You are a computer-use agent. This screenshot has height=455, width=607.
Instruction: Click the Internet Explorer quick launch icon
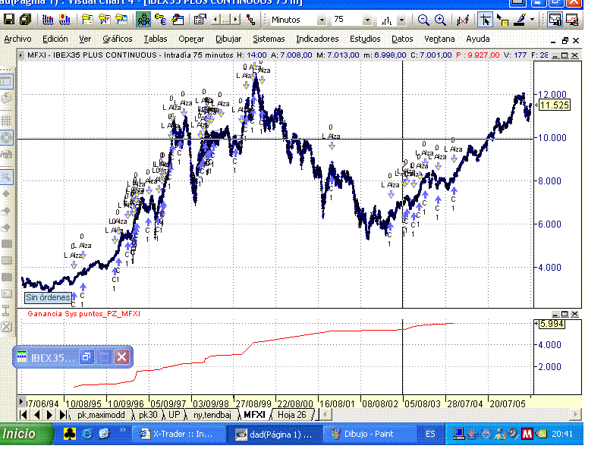(86, 434)
